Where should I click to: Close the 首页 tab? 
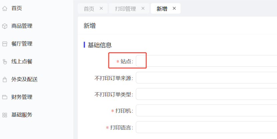[101, 8]
